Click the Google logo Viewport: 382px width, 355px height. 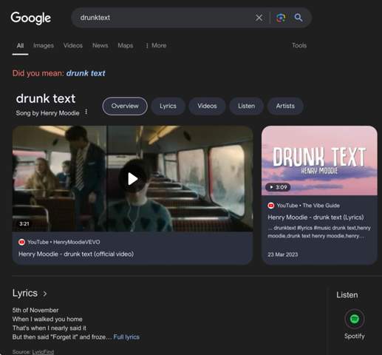coord(31,18)
